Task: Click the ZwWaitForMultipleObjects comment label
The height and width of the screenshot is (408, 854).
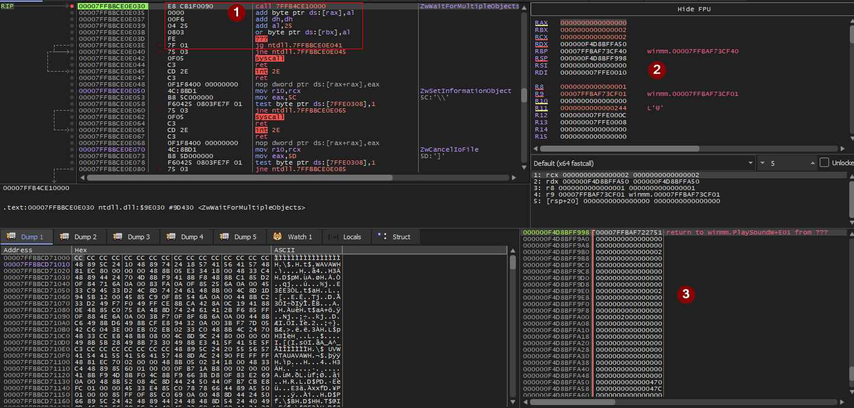Action: 469,6
